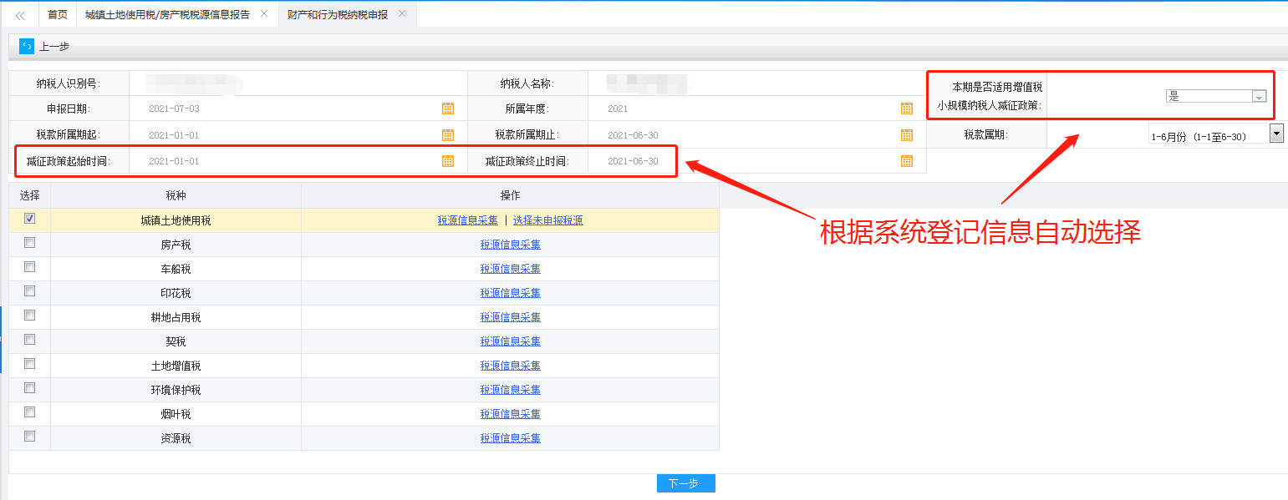Uncheck the 城镇土地使用税 checkbox
This screenshot has width=1288, height=500.
point(30,219)
